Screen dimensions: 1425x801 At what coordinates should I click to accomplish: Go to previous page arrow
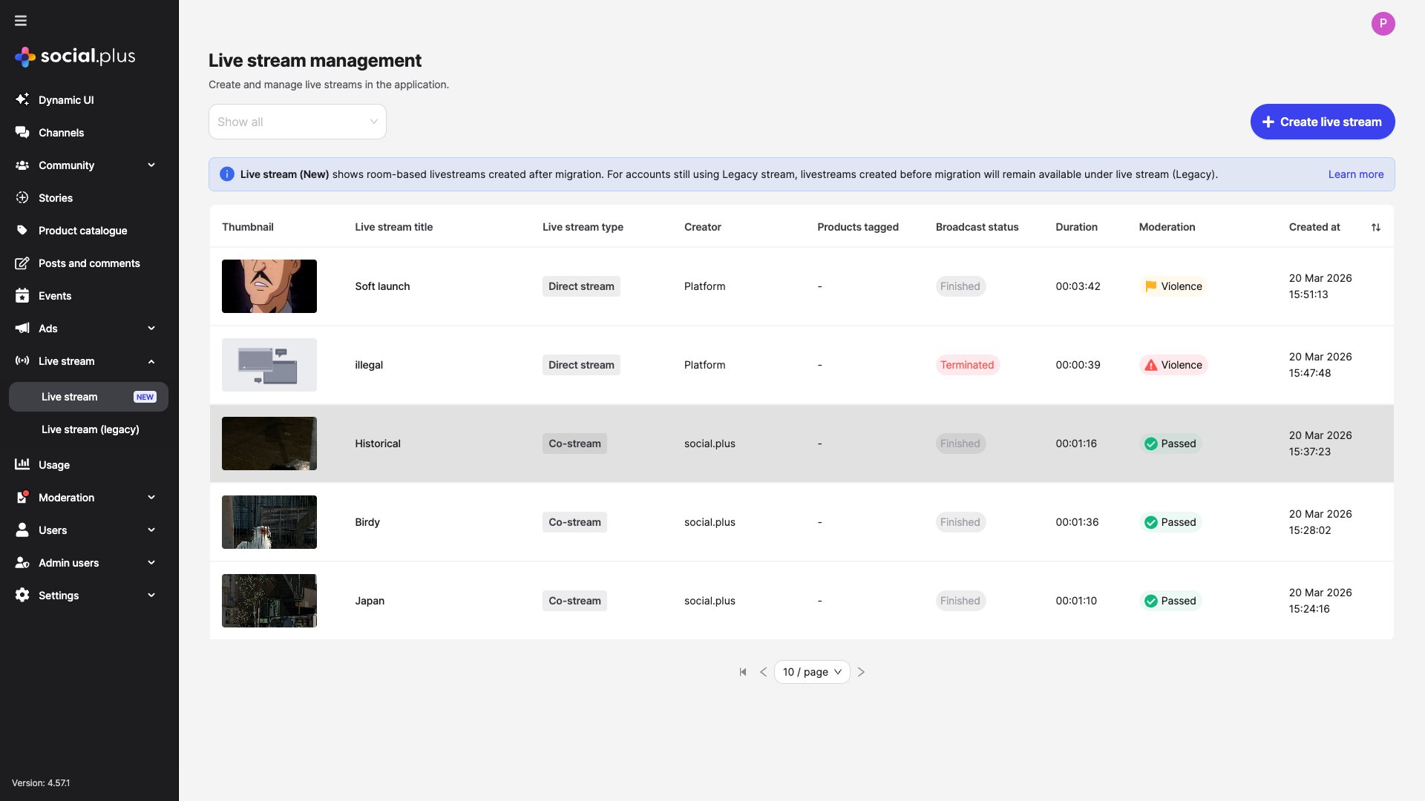coord(763,672)
